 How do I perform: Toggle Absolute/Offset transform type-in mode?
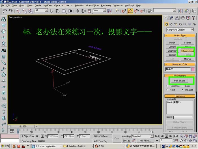[42, 136]
